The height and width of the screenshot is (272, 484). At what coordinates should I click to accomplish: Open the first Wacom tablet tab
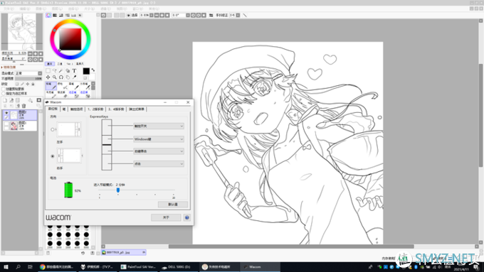click(53, 109)
